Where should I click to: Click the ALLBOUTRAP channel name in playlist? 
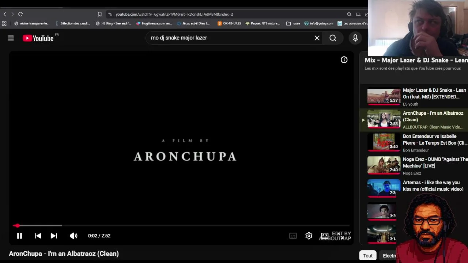(x=433, y=127)
